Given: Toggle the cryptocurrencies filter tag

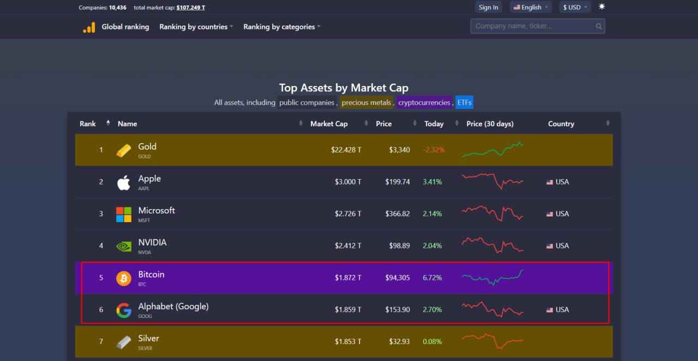Looking at the screenshot, I should pos(424,102).
